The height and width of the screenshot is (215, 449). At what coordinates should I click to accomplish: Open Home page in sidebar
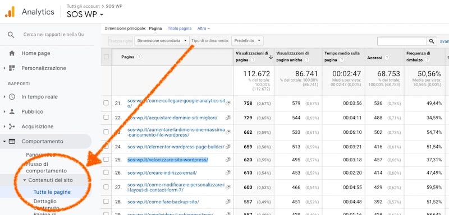point(36,53)
